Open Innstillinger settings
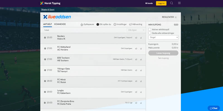Image resolution: width=223 pixels, height=111 pixels. (120, 24)
